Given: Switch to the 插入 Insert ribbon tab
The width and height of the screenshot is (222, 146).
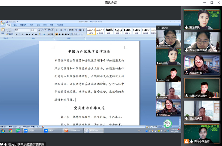Looking at the screenshot, I should [15, 25].
